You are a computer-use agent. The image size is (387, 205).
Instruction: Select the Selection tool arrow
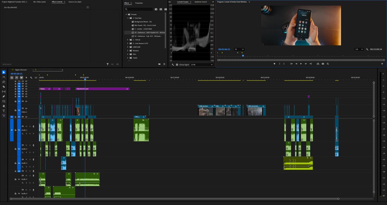(x=4, y=72)
